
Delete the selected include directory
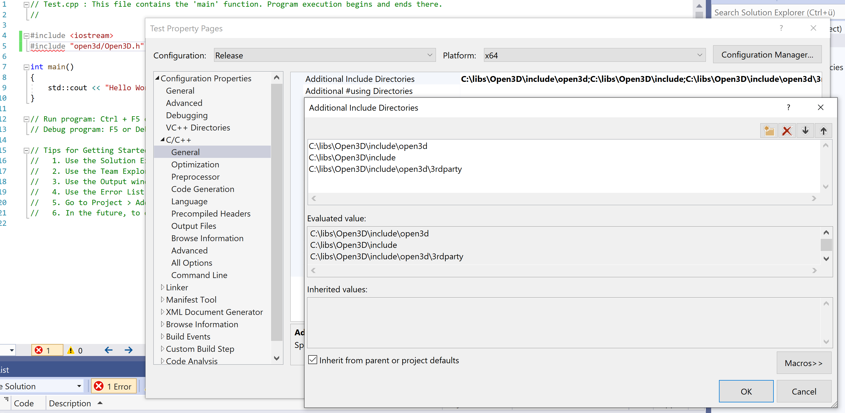click(787, 130)
